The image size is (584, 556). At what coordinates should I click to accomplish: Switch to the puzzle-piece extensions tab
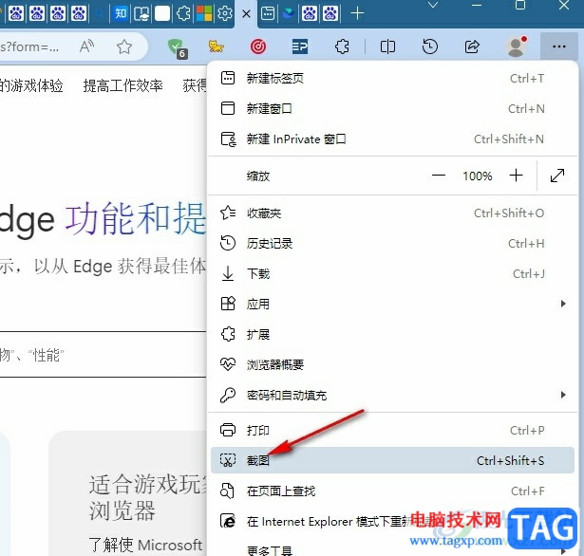[x=183, y=14]
